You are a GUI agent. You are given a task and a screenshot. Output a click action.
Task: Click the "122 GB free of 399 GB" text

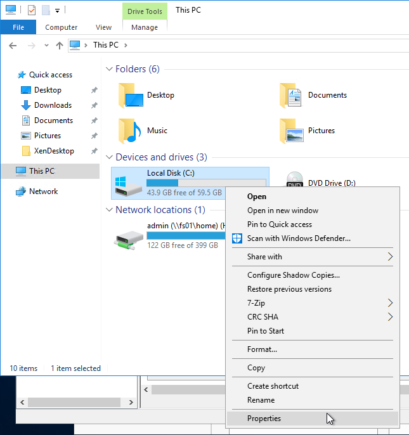coord(183,245)
